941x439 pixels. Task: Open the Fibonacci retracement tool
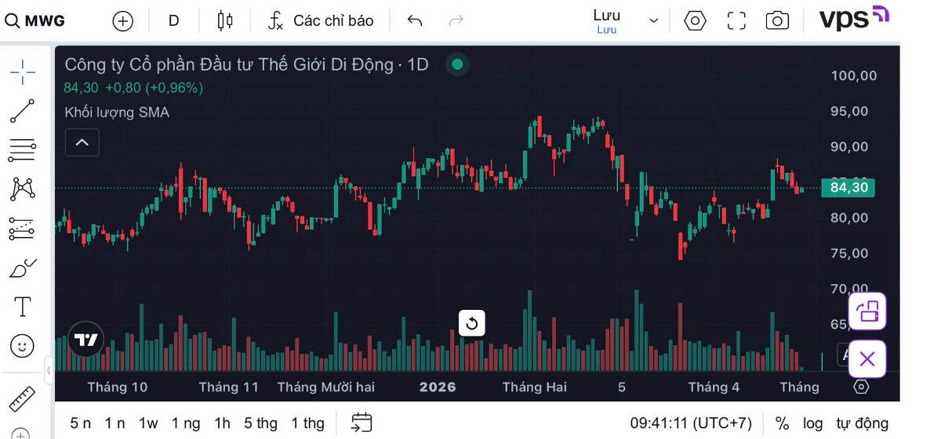point(23,149)
